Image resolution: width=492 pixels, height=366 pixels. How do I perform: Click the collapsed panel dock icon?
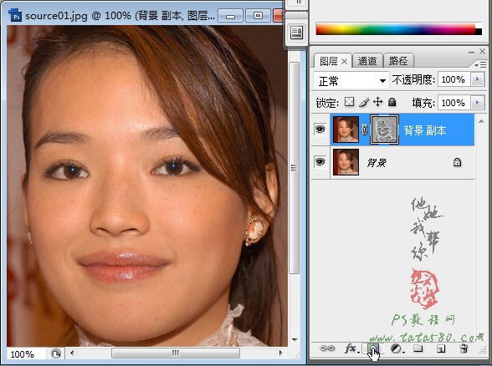[296, 33]
